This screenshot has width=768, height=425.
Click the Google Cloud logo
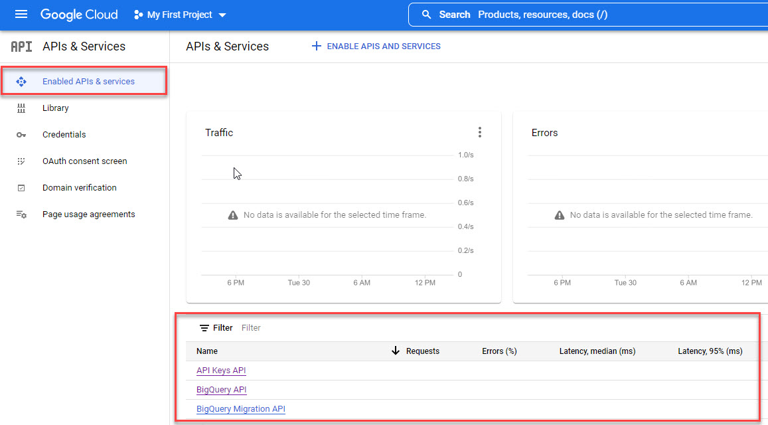[x=79, y=15]
